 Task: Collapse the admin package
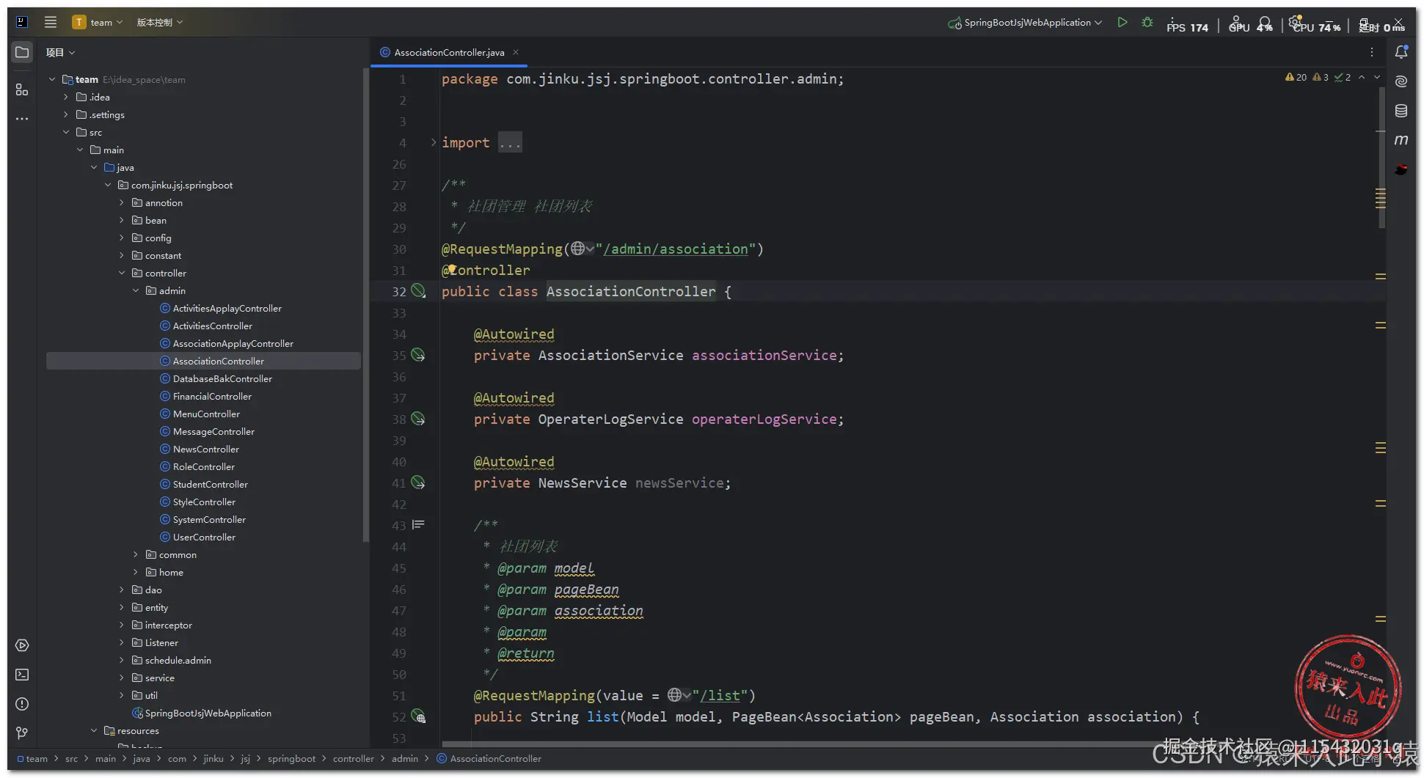135,290
